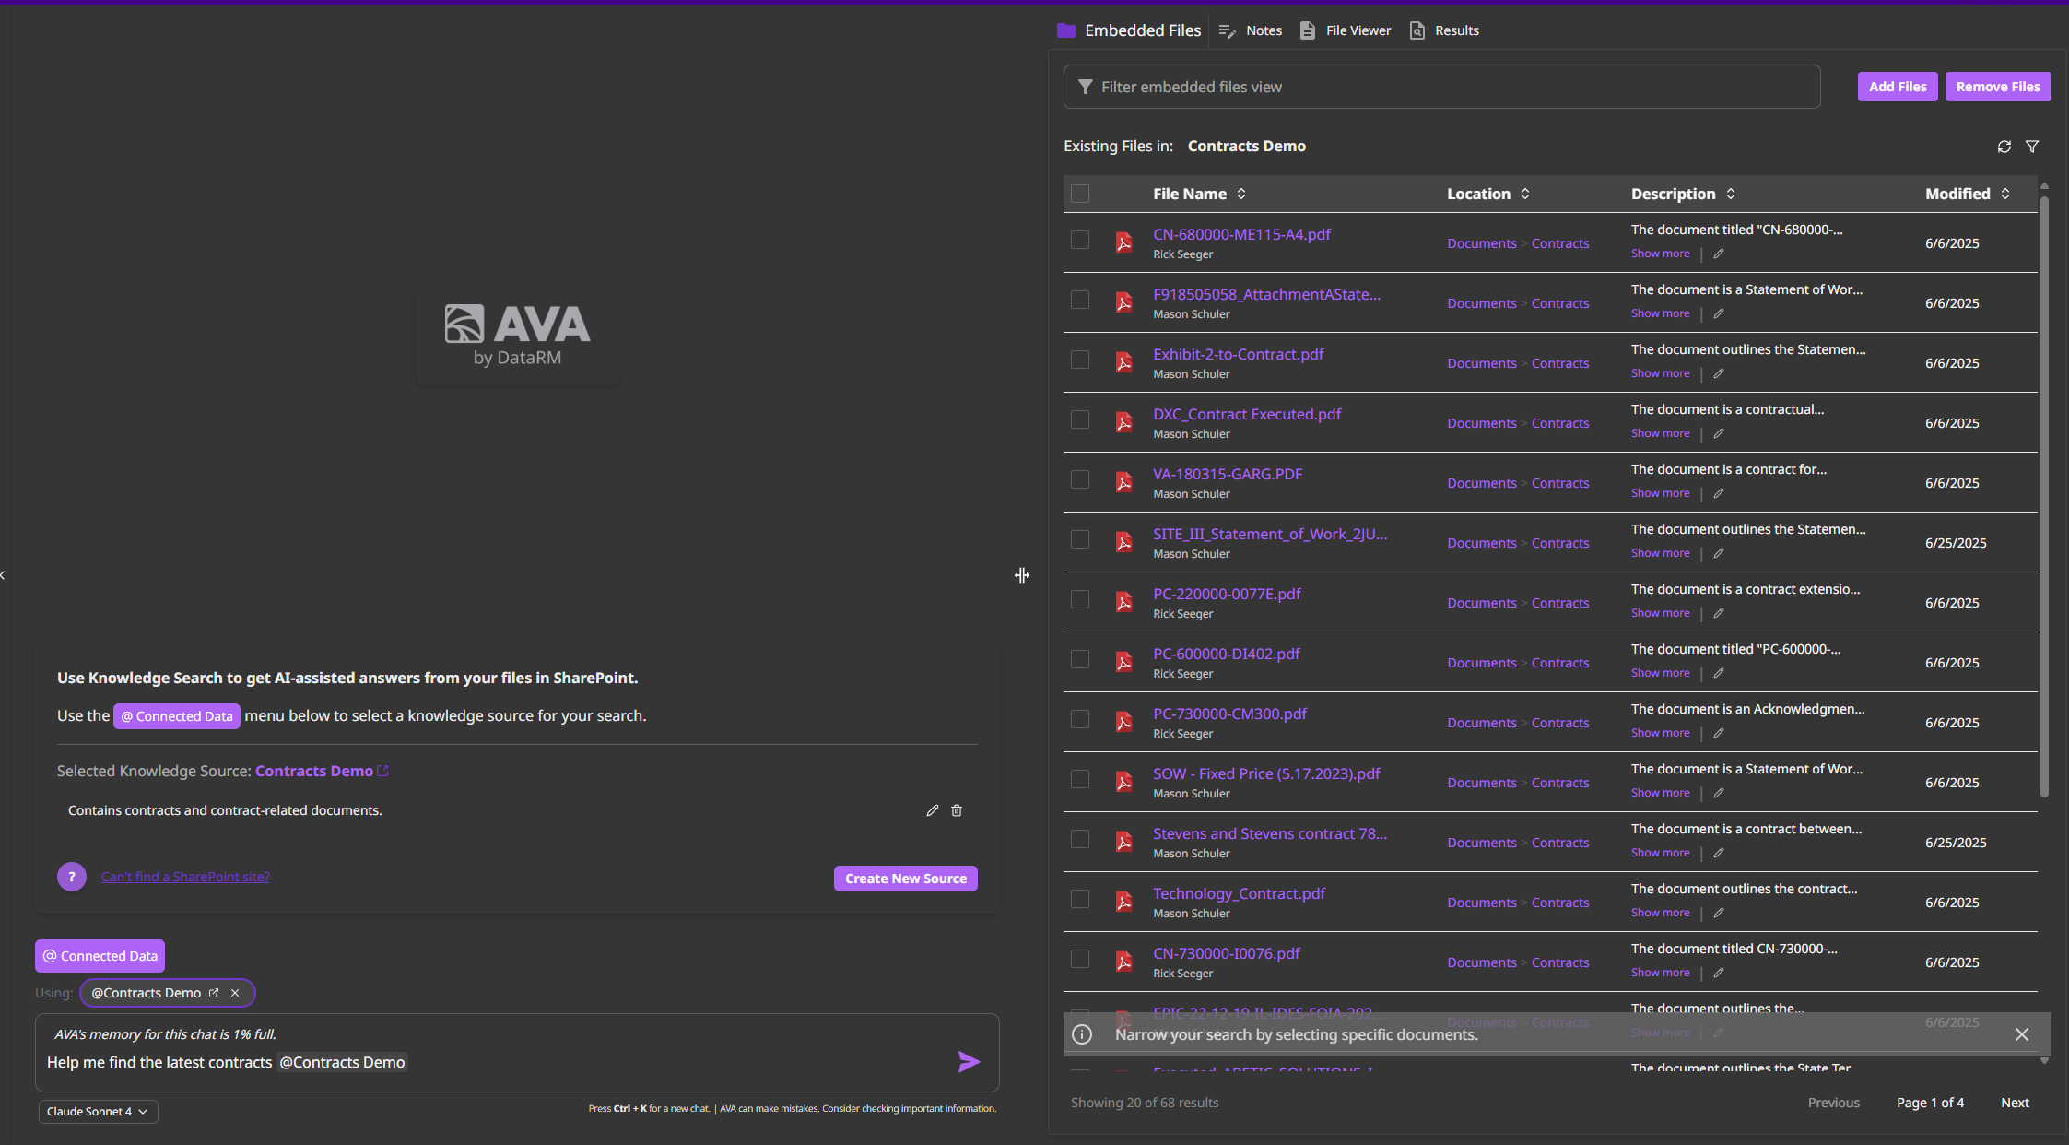The width and height of the screenshot is (2069, 1145).
Task: Open the Results panel icon
Action: [1417, 30]
